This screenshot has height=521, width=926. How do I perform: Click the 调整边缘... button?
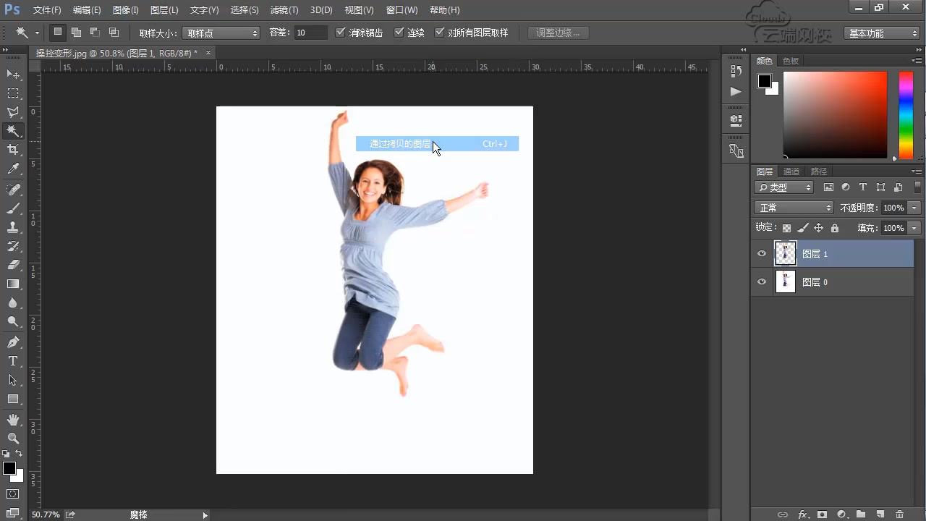coord(558,33)
